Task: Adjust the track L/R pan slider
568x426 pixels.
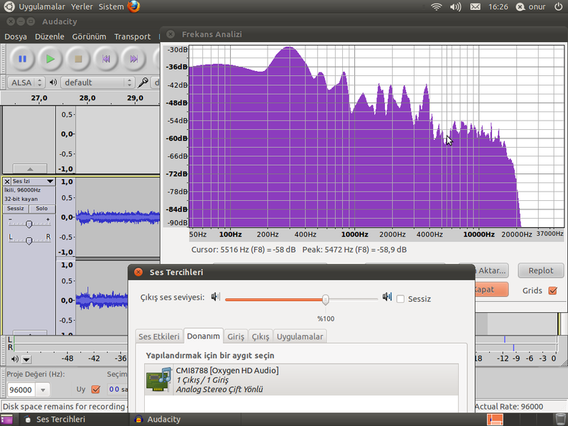Action: 29,240
